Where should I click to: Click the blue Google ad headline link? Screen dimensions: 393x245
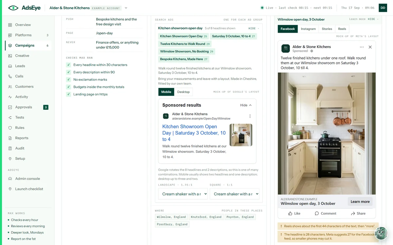[x=194, y=133]
